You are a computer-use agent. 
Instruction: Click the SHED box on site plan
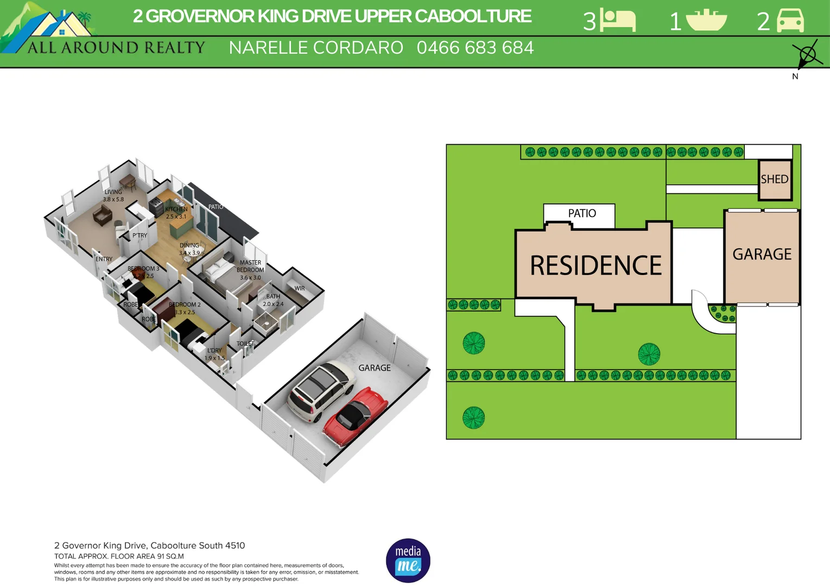tap(775, 180)
